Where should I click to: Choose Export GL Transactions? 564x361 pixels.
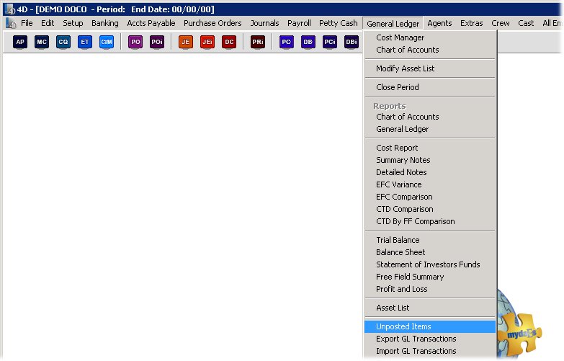coord(430,339)
